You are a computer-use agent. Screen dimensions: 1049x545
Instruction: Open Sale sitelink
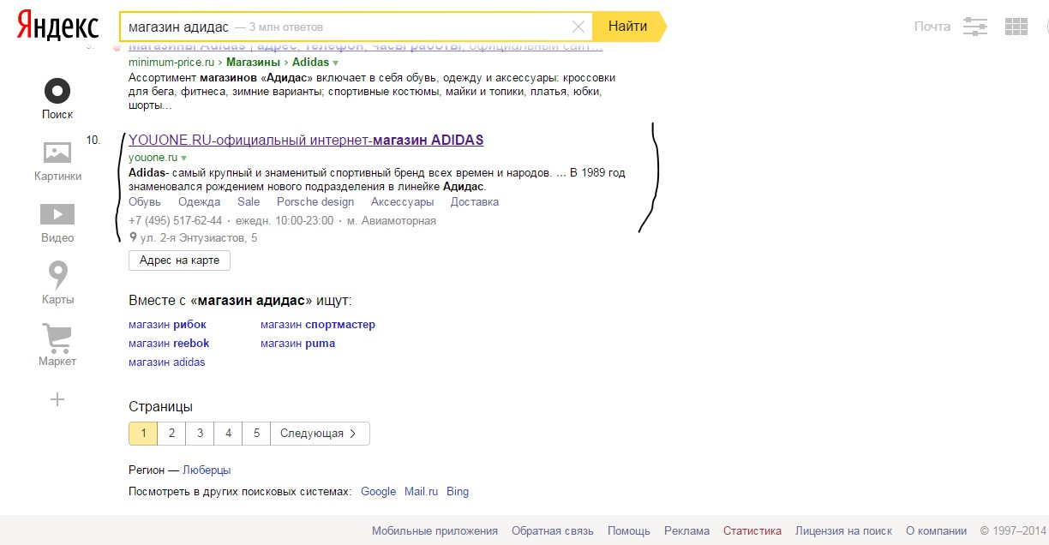click(x=249, y=202)
